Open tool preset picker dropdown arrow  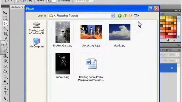click(11, 1)
